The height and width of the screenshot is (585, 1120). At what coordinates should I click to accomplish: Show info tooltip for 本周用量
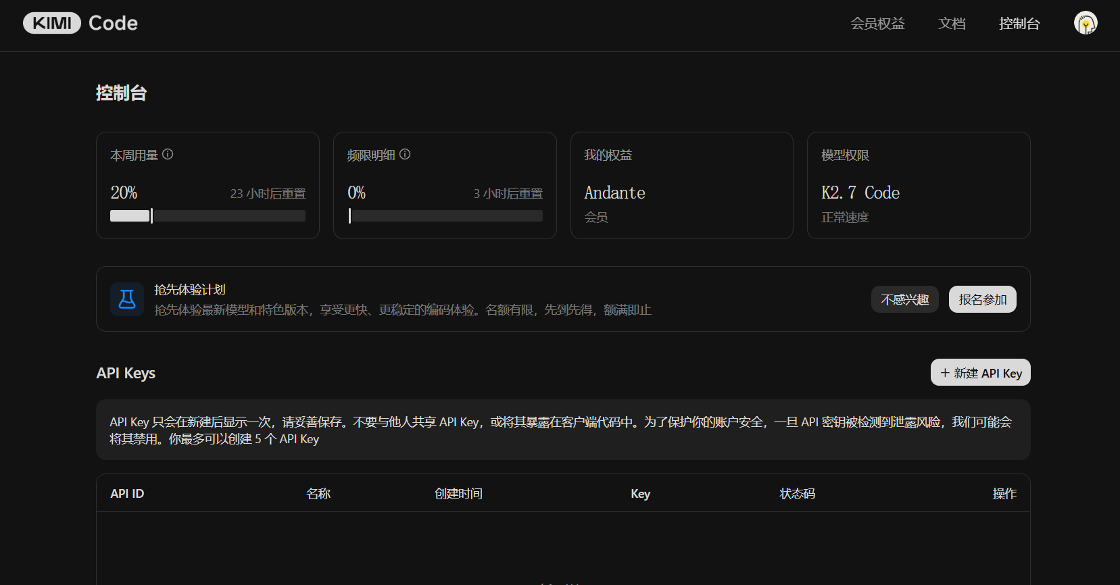click(x=168, y=155)
